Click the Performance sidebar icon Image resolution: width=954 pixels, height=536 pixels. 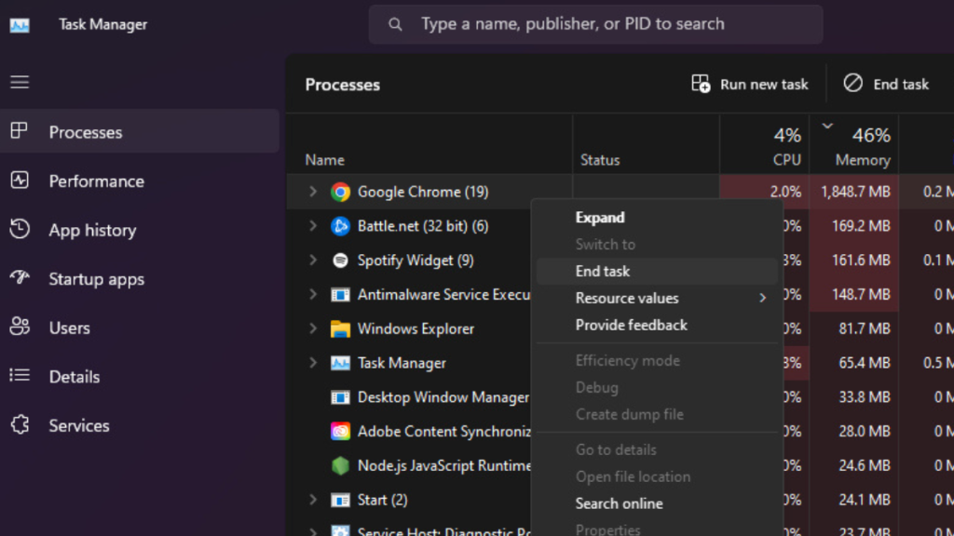pos(20,180)
